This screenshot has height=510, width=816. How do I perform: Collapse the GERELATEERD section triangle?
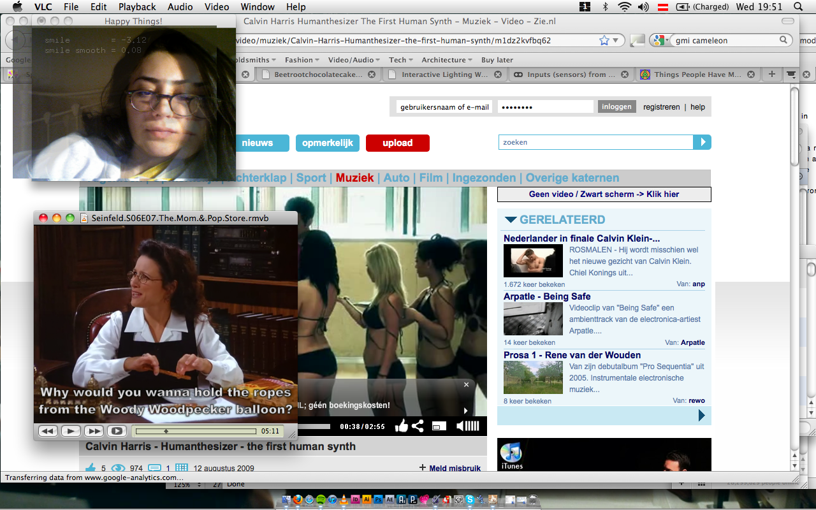point(510,220)
